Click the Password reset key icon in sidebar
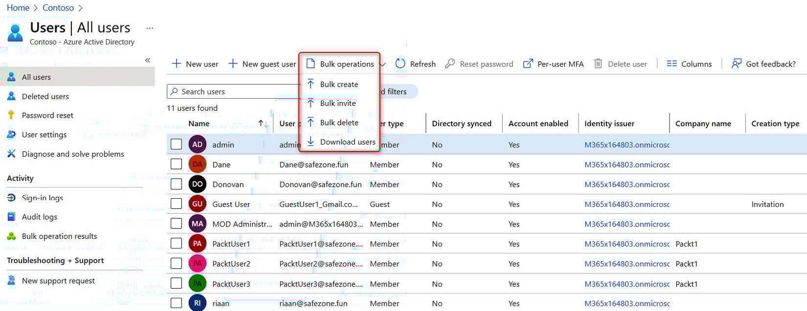This screenshot has height=311, width=807. [x=11, y=115]
